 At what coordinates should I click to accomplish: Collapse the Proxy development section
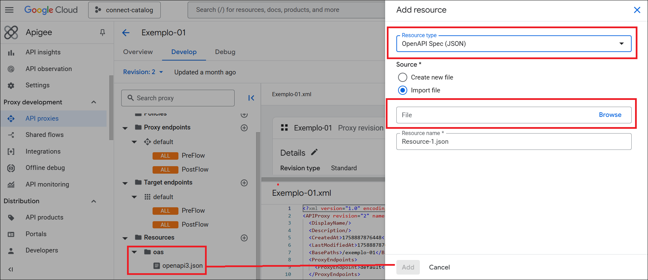click(94, 102)
